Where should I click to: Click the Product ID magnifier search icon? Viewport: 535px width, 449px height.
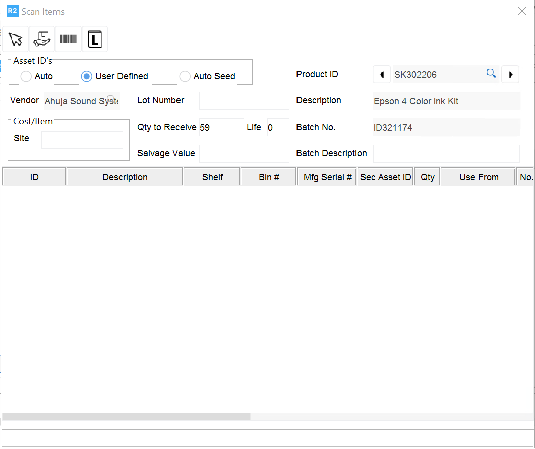491,74
